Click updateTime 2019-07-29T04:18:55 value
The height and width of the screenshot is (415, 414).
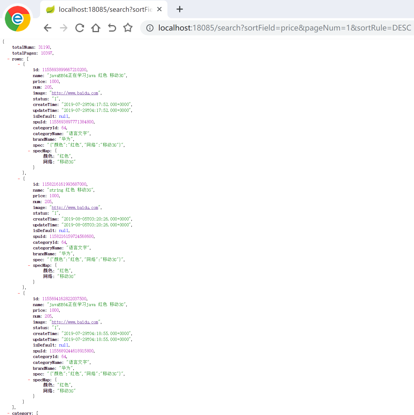pyautogui.click(x=96, y=340)
